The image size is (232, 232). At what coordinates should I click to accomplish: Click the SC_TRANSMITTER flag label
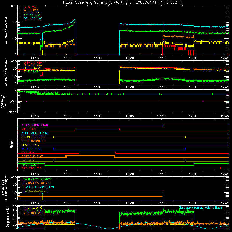pos(33,141)
